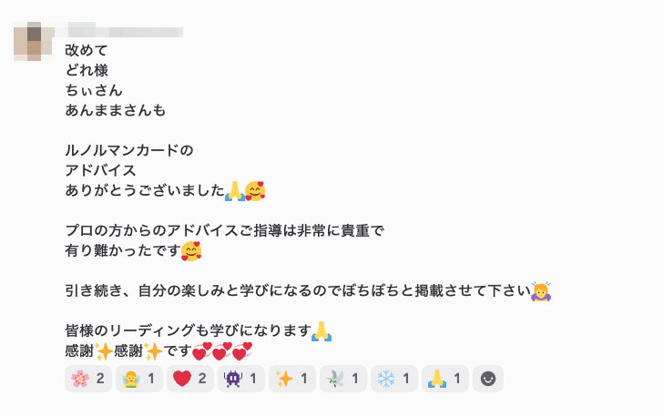Image resolution: width=664 pixels, height=416 pixels.
Task: Click the three hearts emoji after です
Action: [x=222, y=351]
